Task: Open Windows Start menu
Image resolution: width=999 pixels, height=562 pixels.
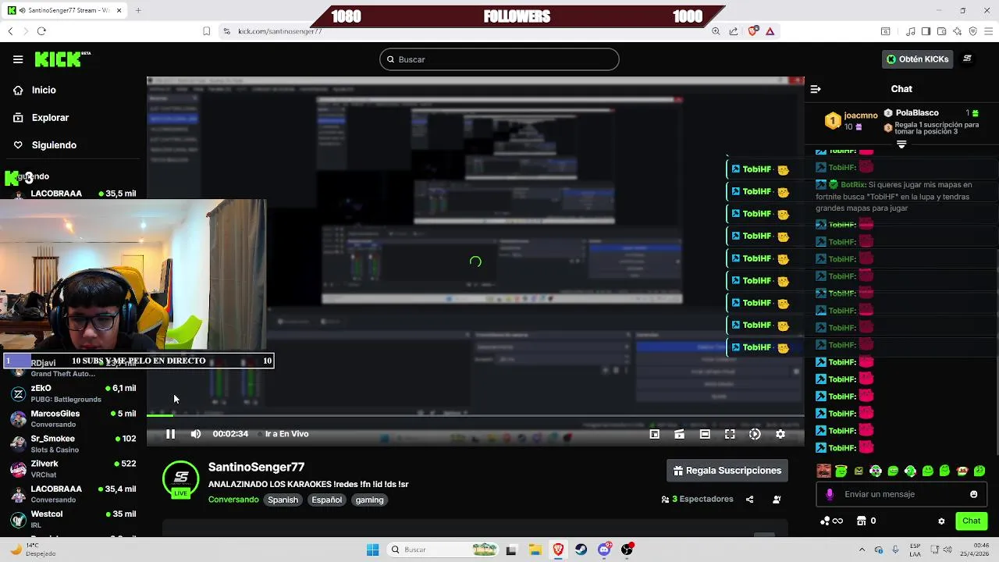Action: [372, 550]
